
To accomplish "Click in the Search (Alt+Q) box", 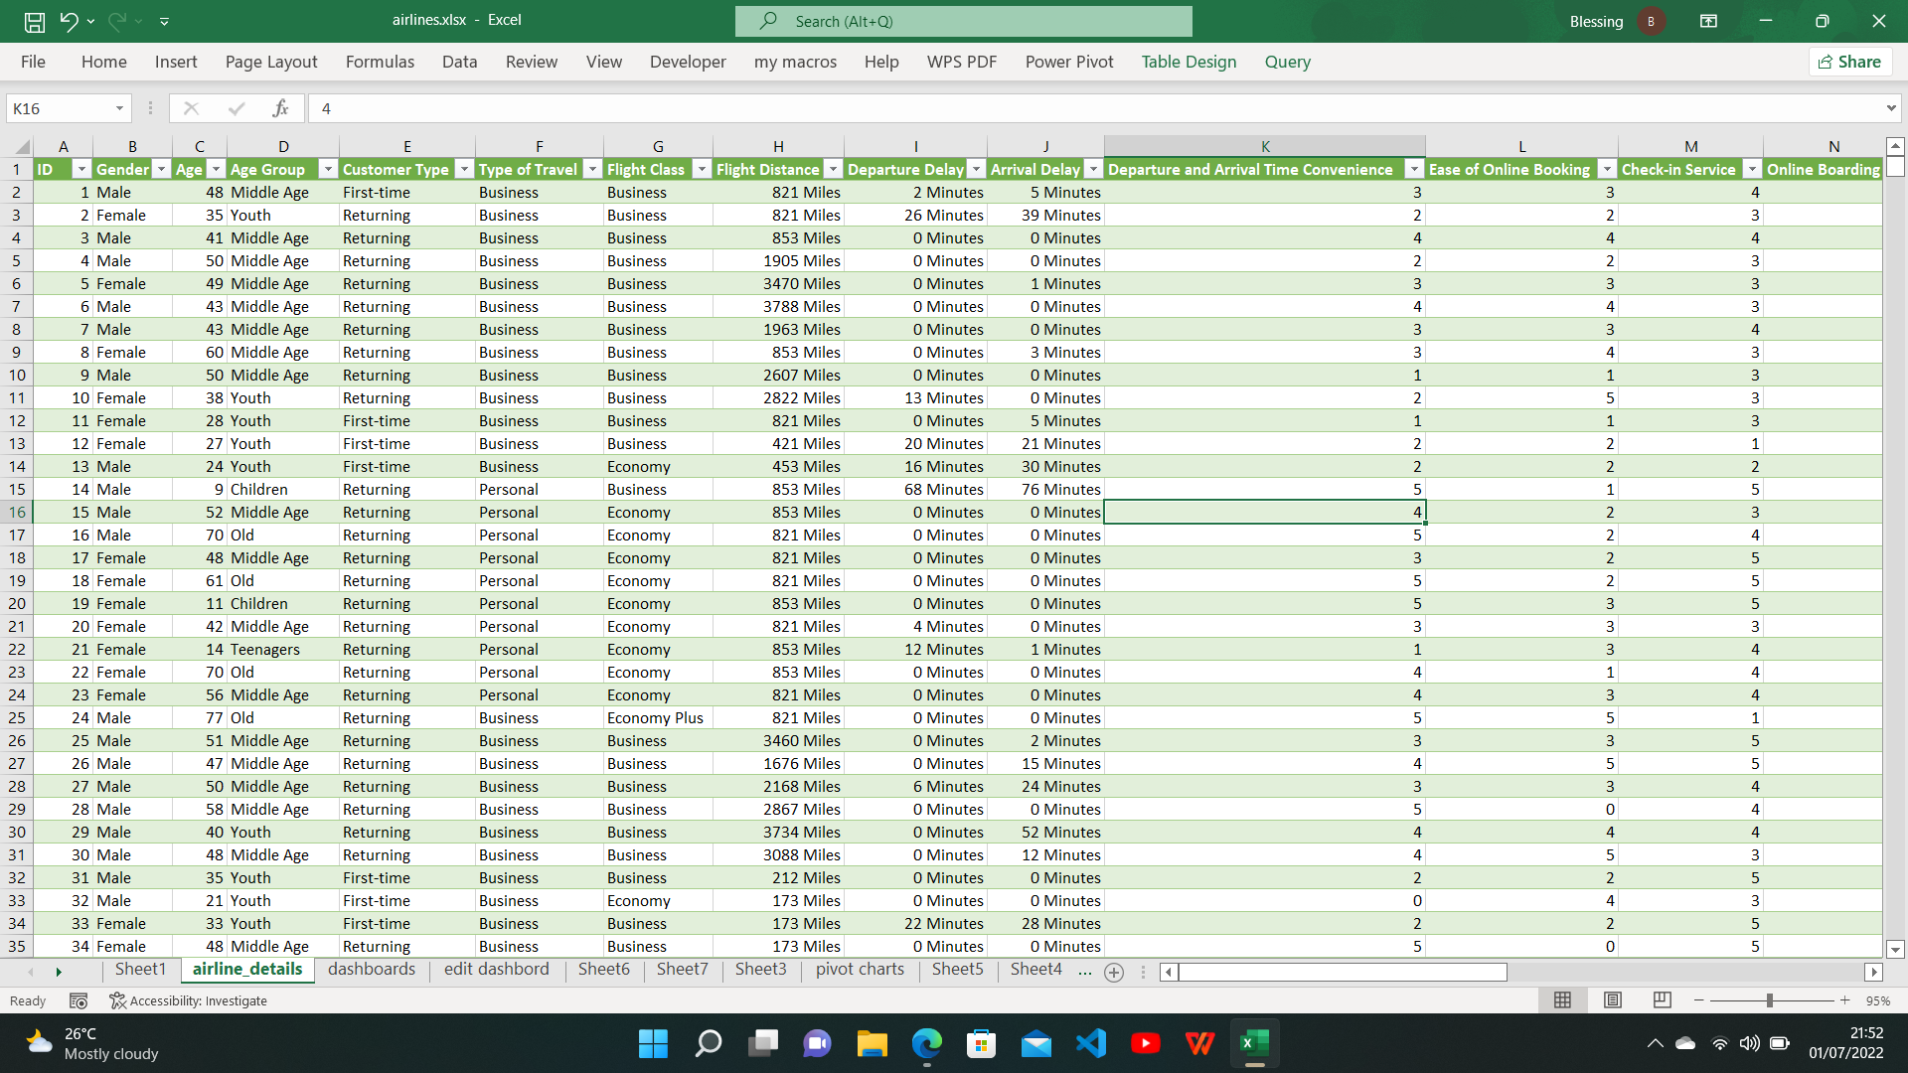I will 963,21.
